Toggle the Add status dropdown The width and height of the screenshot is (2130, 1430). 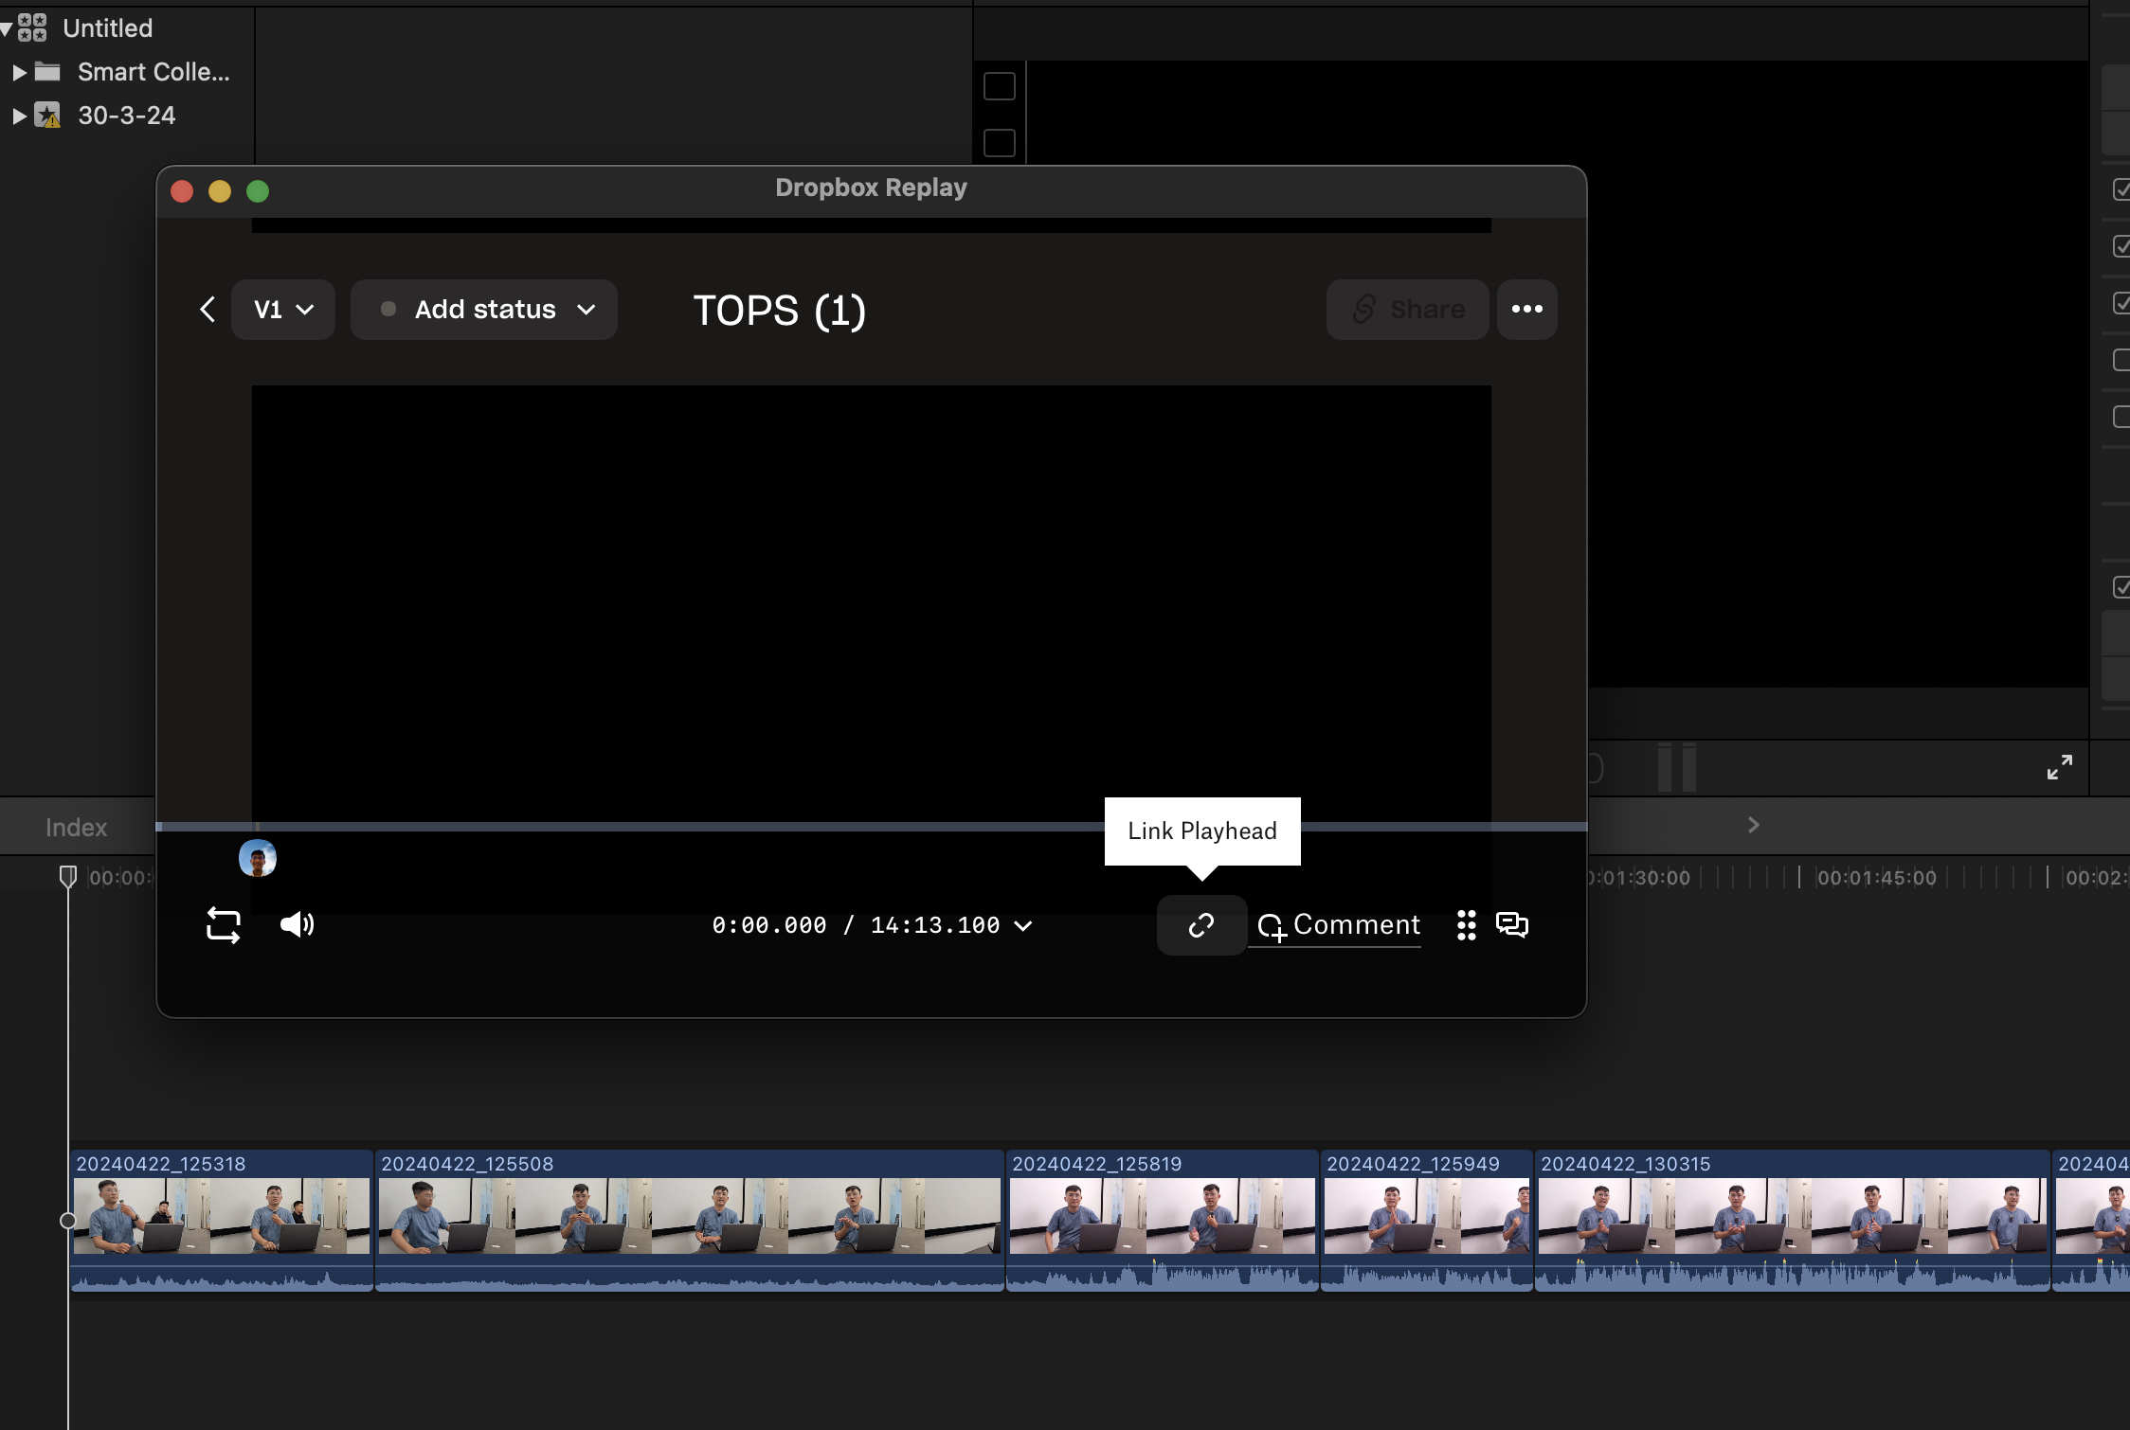point(482,310)
